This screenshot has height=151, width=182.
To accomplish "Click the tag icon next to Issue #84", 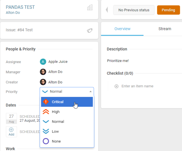I will [89, 30].
